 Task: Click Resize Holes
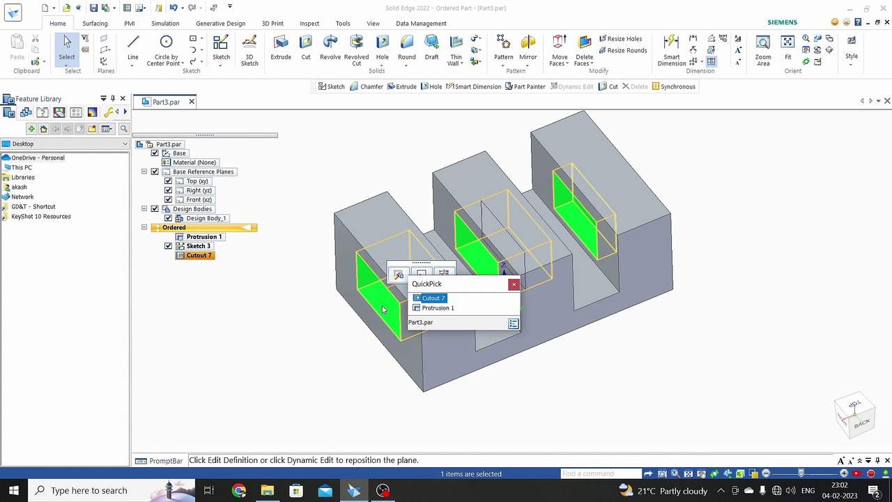click(620, 39)
